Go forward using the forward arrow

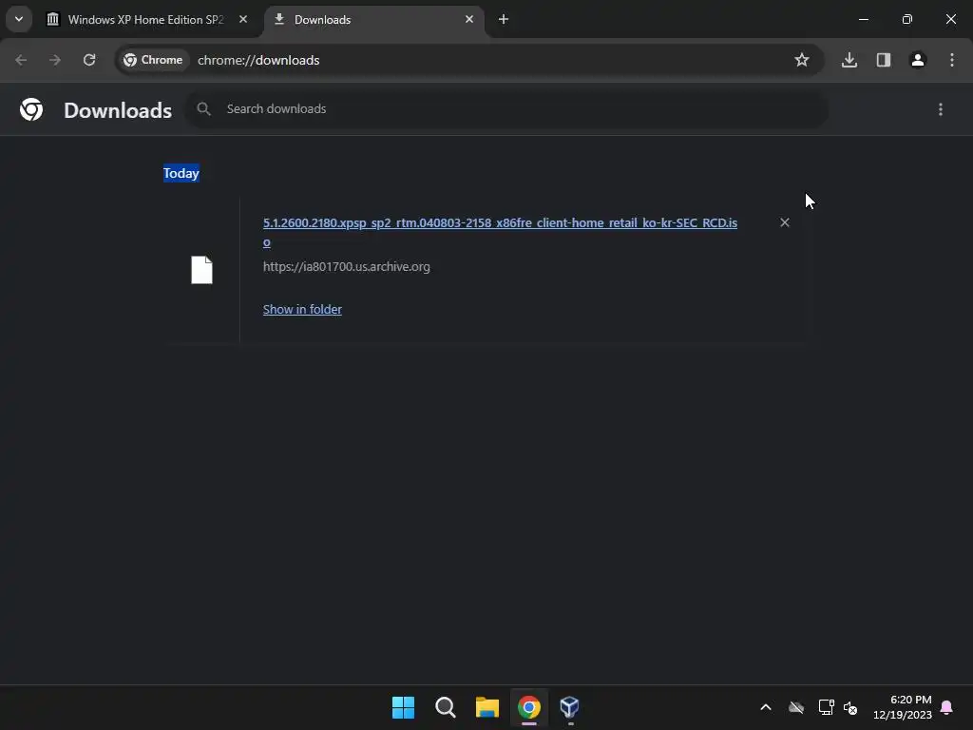[x=55, y=60]
